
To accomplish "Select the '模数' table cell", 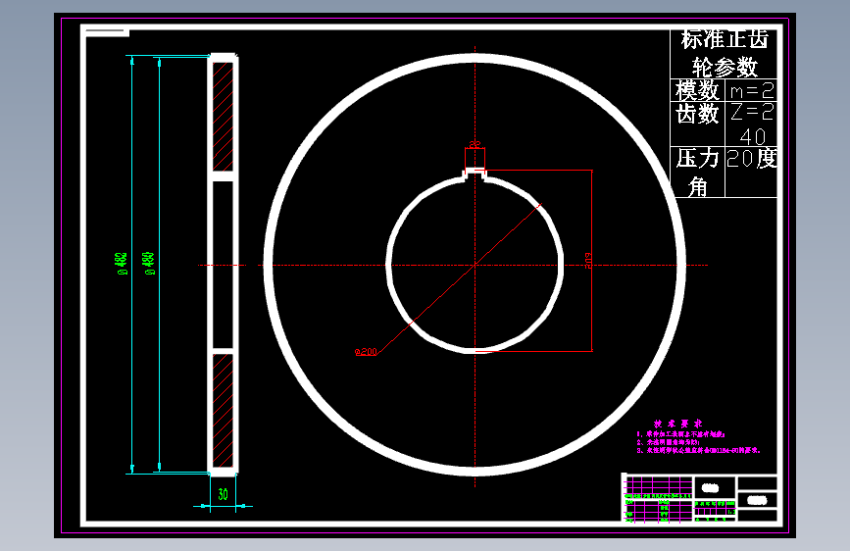I will click(697, 90).
